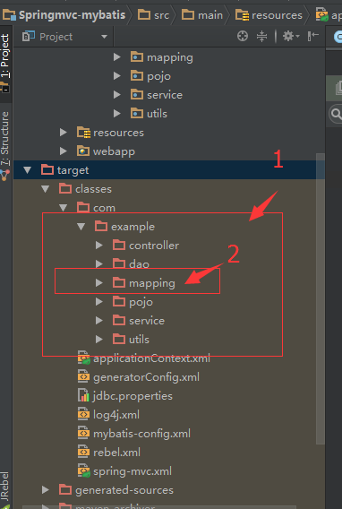Viewport: 342px width, 509px height.
Task: Click the src breadcrumb folder
Action: pos(154,15)
